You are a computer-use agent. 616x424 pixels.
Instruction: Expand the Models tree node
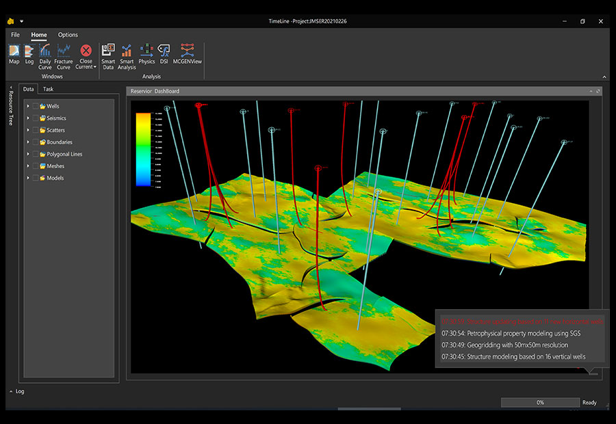tap(28, 178)
